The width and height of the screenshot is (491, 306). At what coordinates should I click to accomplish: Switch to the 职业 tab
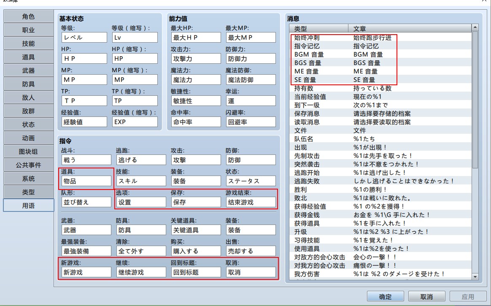click(29, 30)
